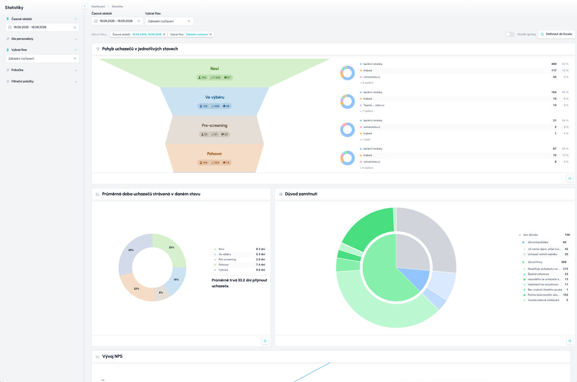Open settings gear of the funnel chart panel
Image resolution: width=577 pixels, height=382 pixels.
pos(570,178)
